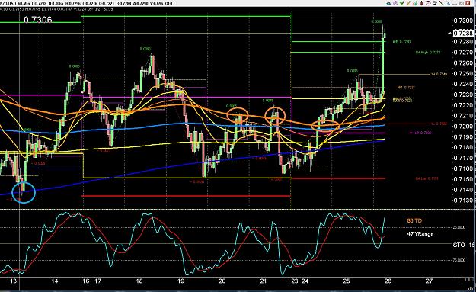
Task: Select the circle drawing tool icon
Action: [x=428, y=3]
